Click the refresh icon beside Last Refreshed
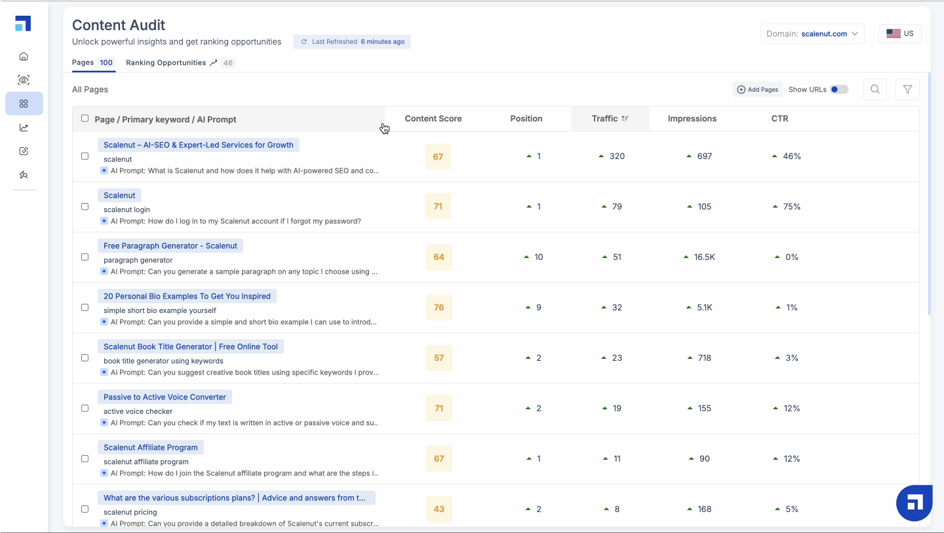This screenshot has width=944, height=533. (x=304, y=42)
